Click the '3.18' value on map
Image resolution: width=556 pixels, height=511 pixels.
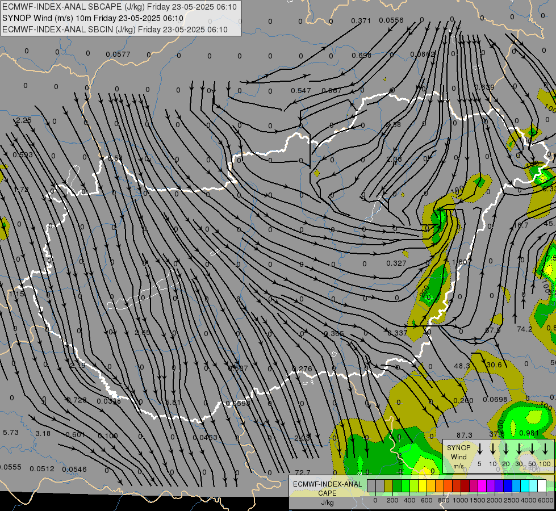click(x=43, y=434)
